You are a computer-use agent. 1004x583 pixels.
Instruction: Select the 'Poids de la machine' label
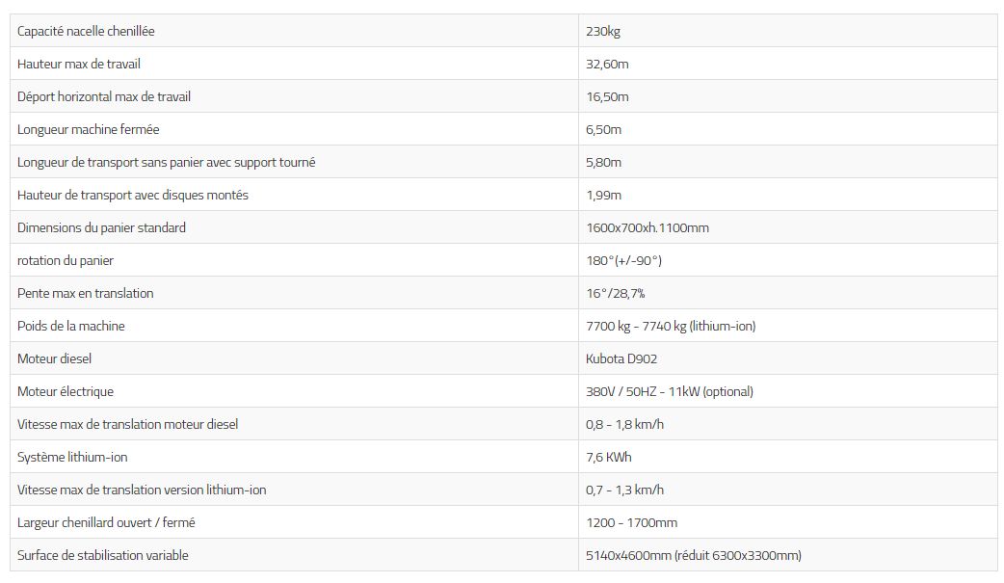click(x=71, y=326)
